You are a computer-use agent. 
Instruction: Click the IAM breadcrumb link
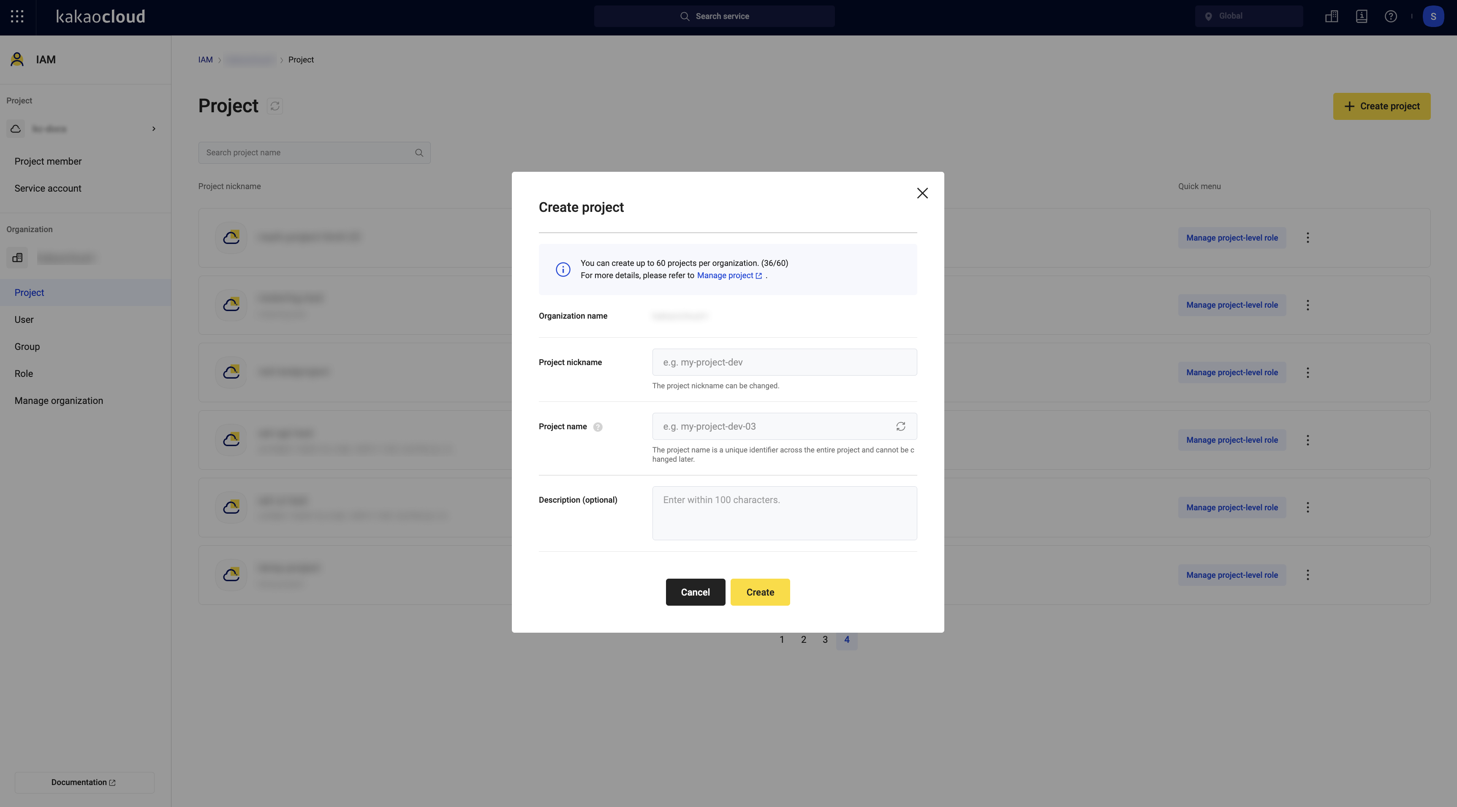[x=205, y=60]
